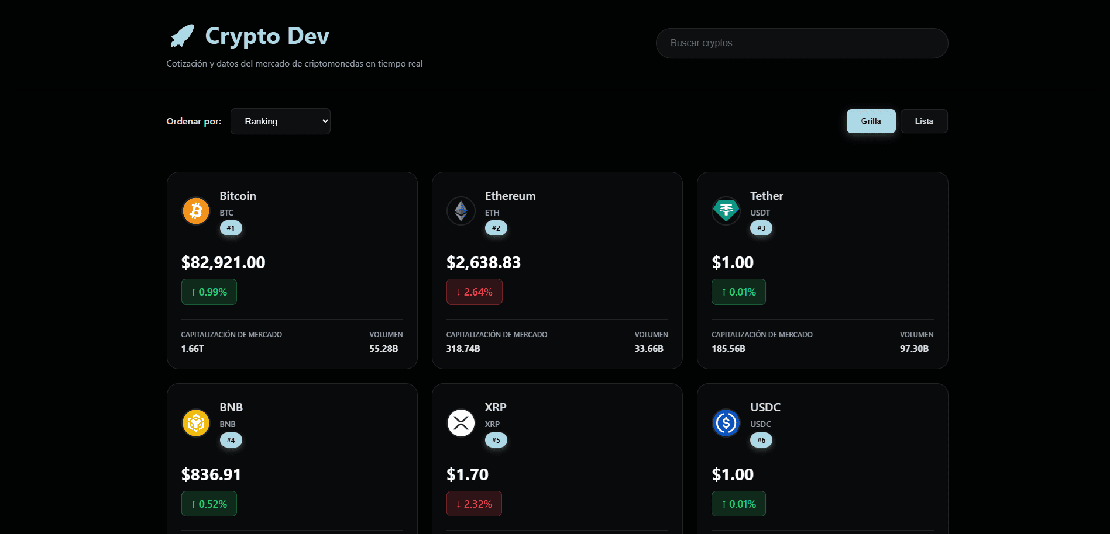This screenshot has width=1110, height=534.
Task: Click Bitcoin volume value 55.28B
Action: (383, 349)
